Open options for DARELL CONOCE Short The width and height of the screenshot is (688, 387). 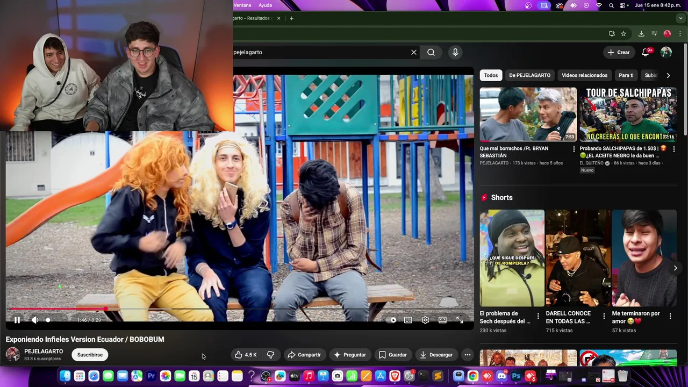[x=604, y=316]
